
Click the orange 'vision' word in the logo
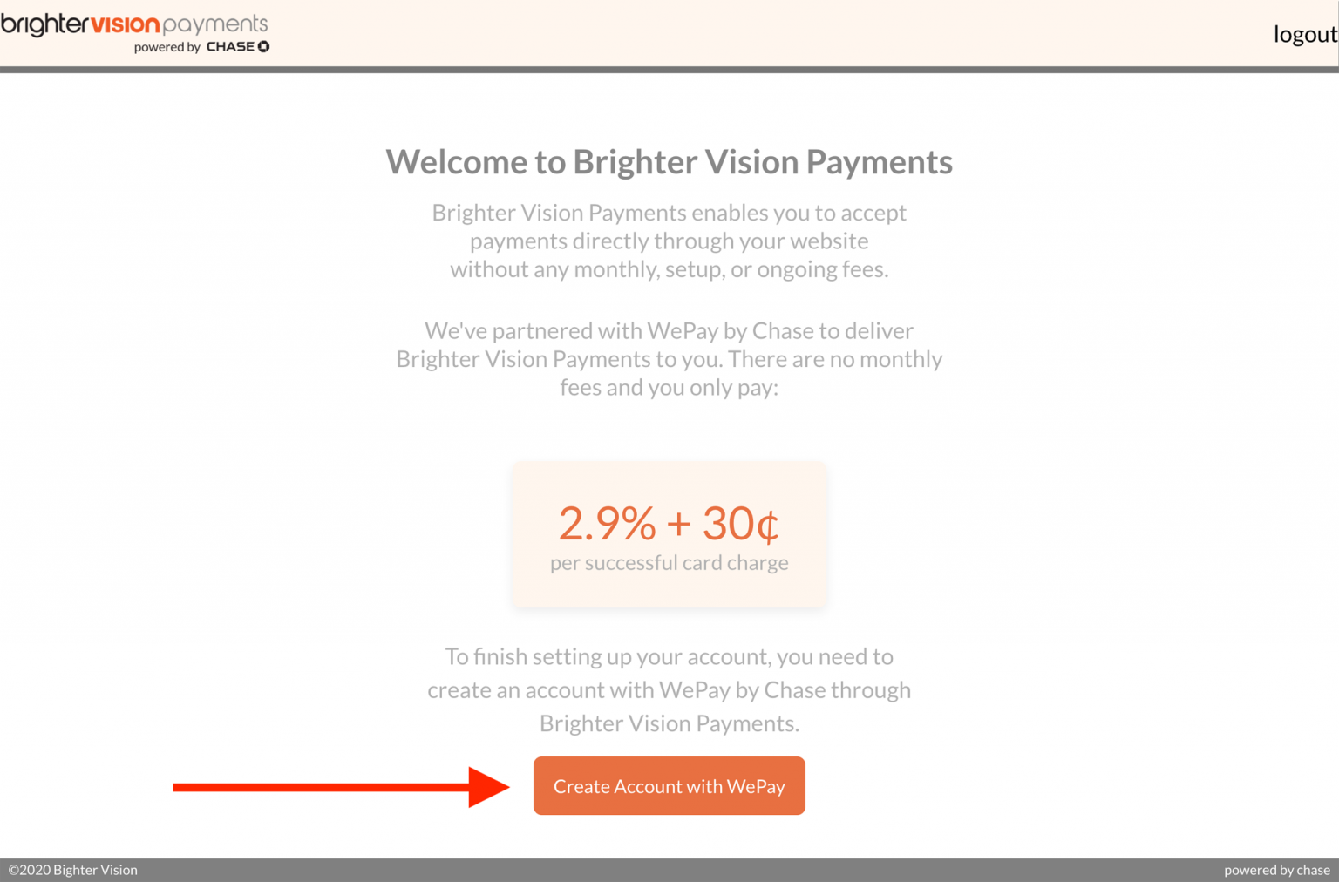pos(126,24)
